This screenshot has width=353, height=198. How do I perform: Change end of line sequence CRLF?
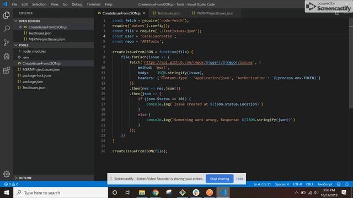[309, 184]
